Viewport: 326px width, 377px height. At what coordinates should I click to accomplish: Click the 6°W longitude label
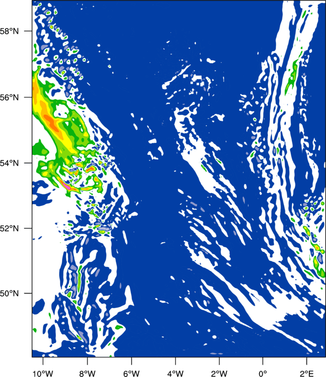131,373
